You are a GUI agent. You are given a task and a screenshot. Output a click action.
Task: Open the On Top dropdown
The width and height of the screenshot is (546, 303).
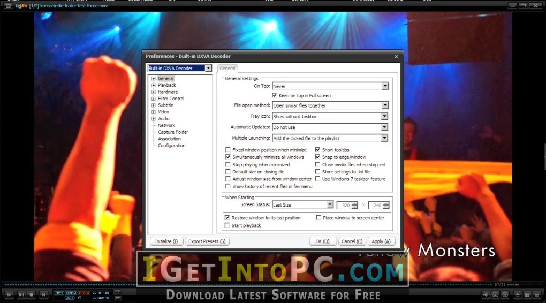click(385, 86)
